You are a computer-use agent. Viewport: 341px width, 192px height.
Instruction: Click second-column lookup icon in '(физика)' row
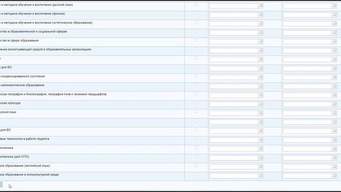click(x=334, y=15)
